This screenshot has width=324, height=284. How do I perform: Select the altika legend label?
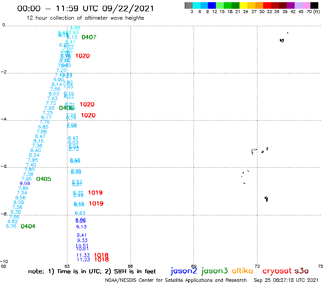point(243,271)
